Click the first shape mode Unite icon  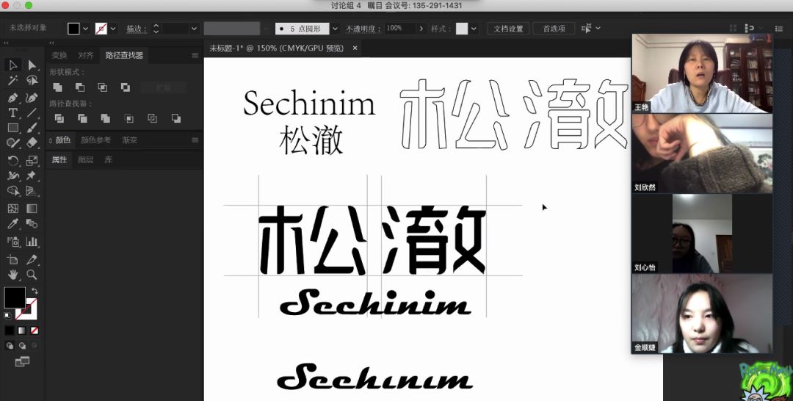[57, 87]
